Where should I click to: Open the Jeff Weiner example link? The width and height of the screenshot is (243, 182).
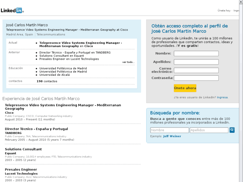click(x=172, y=136)
